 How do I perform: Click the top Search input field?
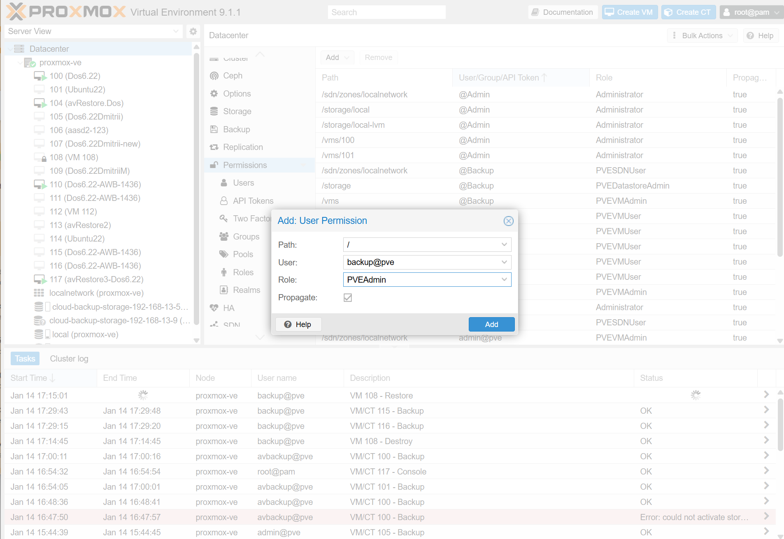tap(386, 12)
